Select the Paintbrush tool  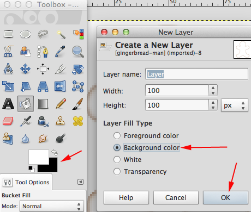pyautogui.click(x=78, y=104)
